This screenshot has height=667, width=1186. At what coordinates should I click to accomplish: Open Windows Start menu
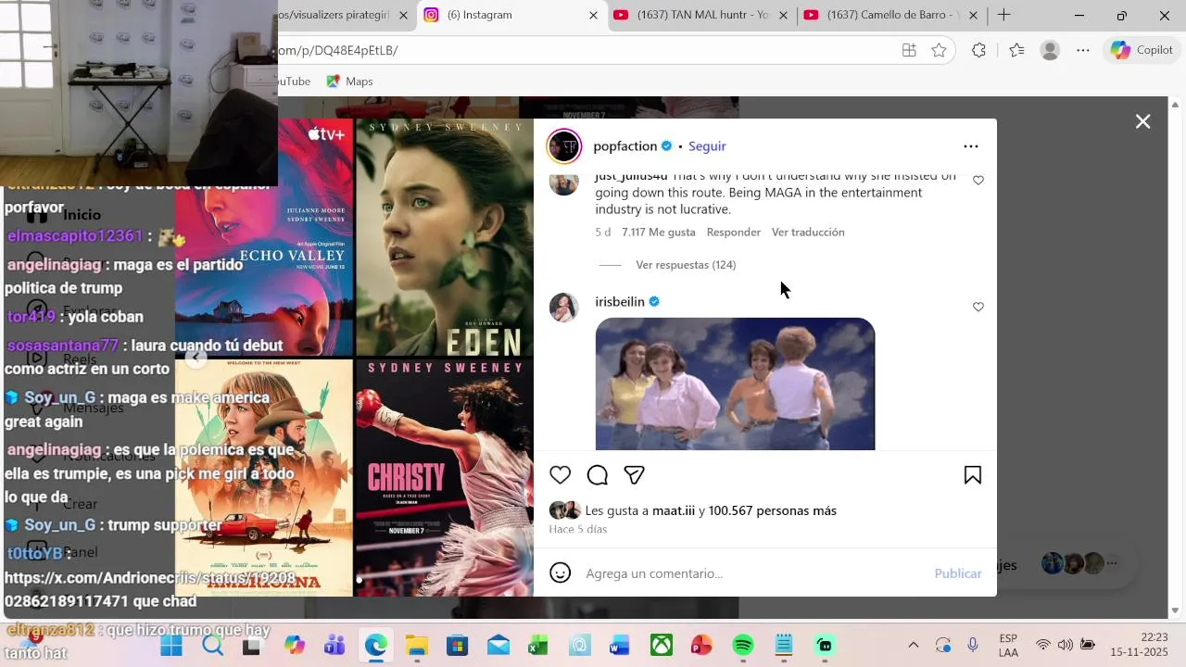tap(171, 645)
